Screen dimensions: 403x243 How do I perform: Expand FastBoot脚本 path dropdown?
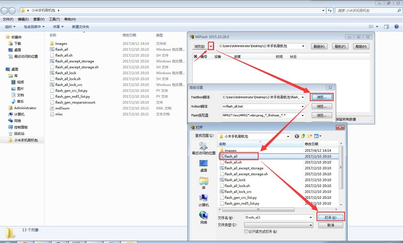(x=302, y=97)
